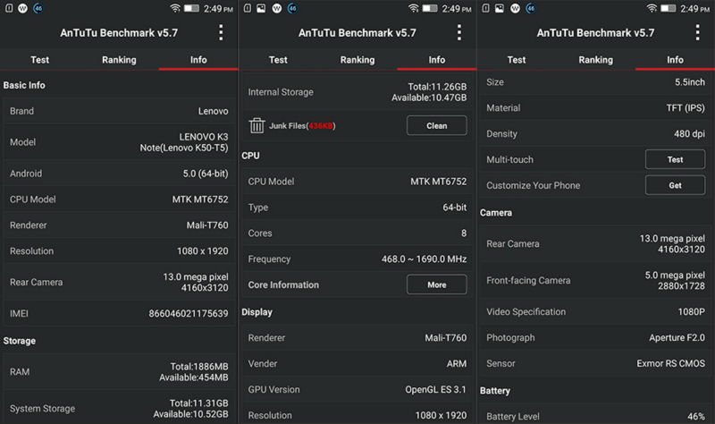Select the Brand row showing Lenovo
This screenshot has height=424, width=715.
119,111
